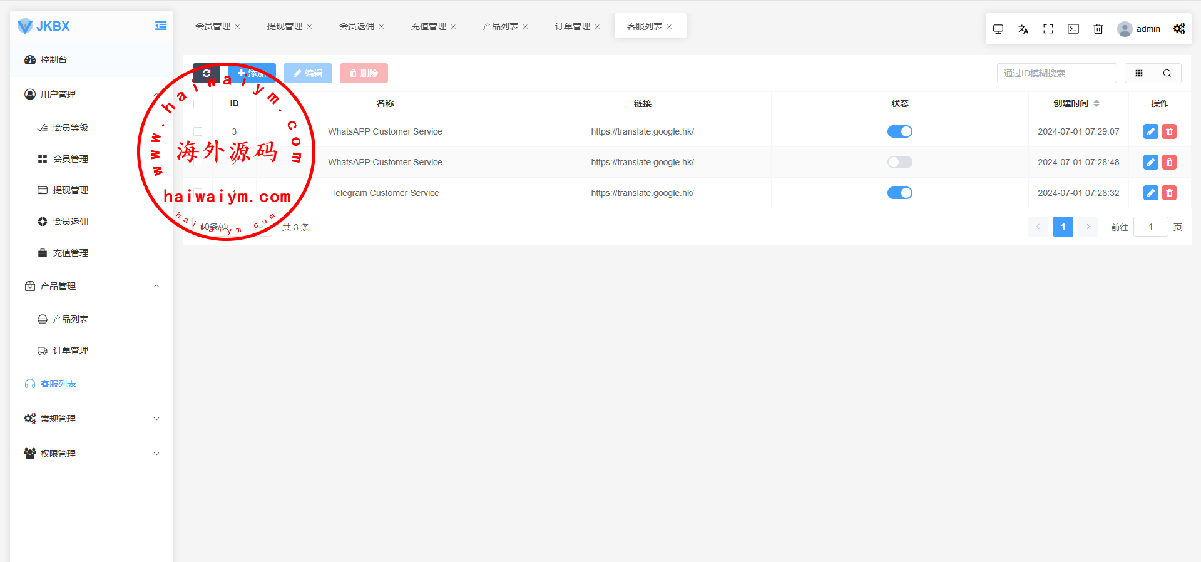Edit the 07:29:07 WhatsAPP row
Viewport: 1201px width, 562px height.
point(1151,131)
